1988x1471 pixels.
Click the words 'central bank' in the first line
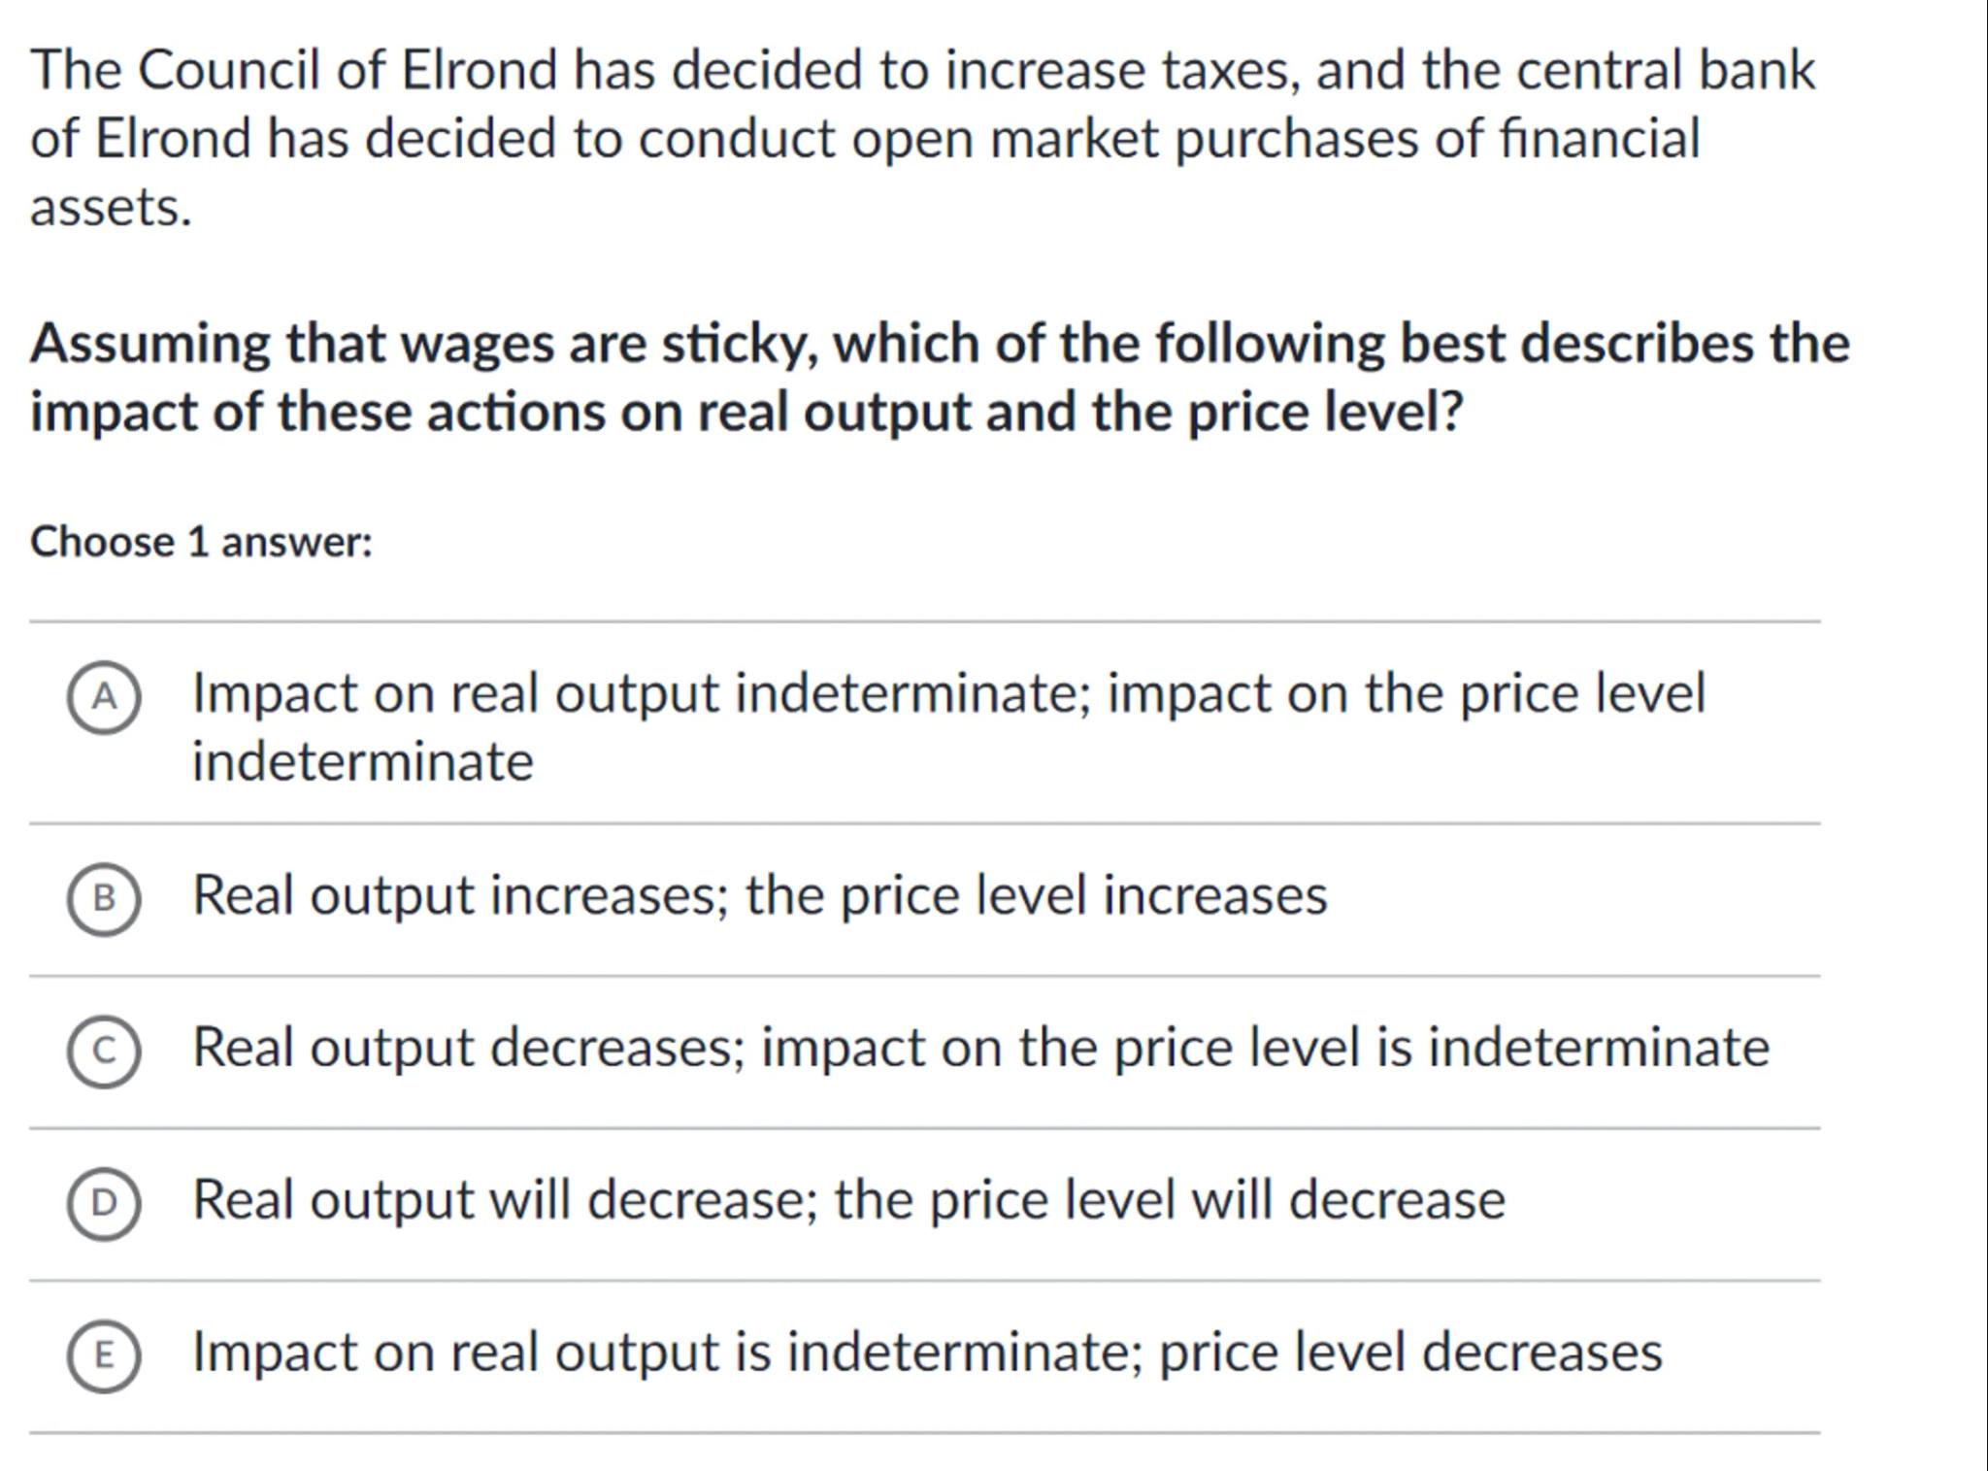click(x=1666, y=70)
